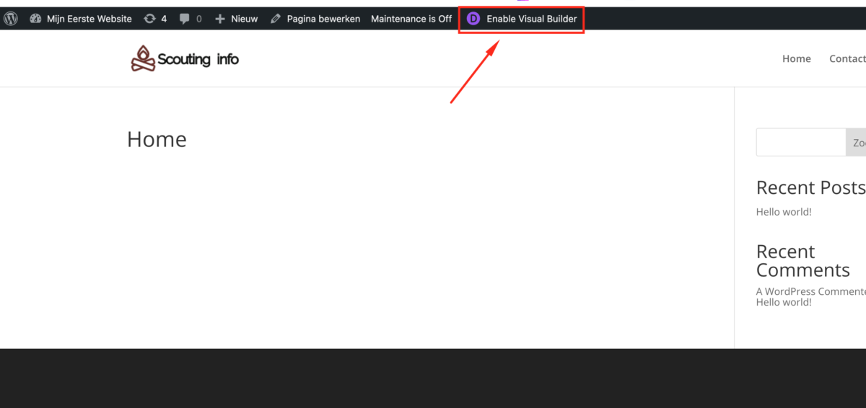
Task: Click Maintenance is Off status item
Action: [411, 19]
